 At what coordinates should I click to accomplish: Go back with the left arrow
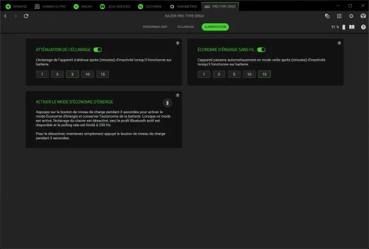(x=6, y=16)
